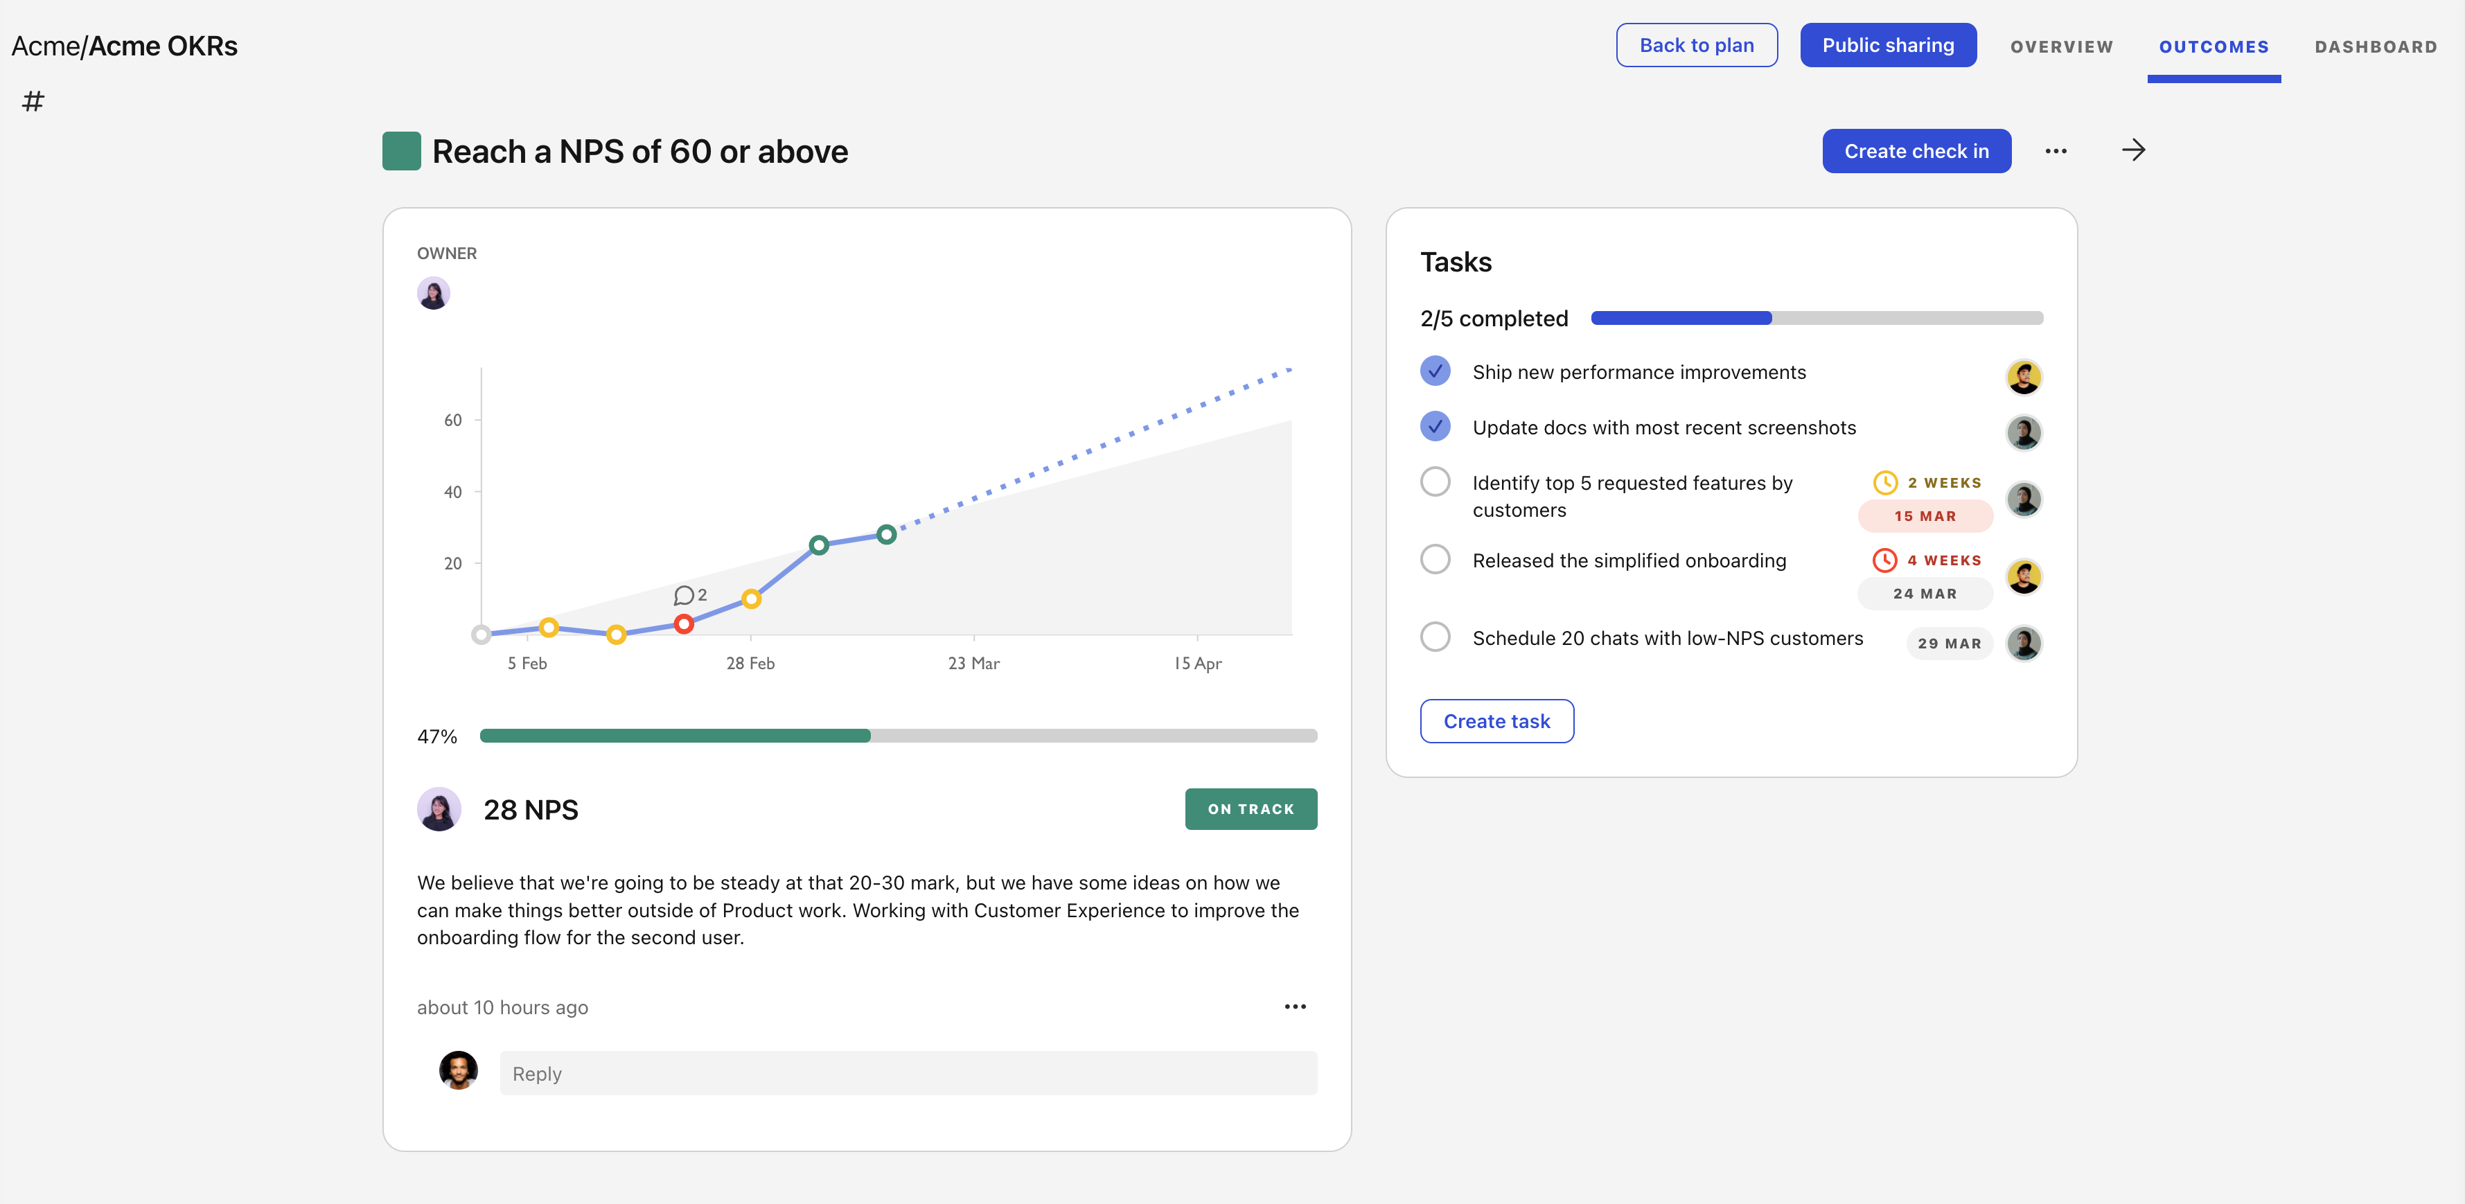Click the Create task button

point(1496,720)
